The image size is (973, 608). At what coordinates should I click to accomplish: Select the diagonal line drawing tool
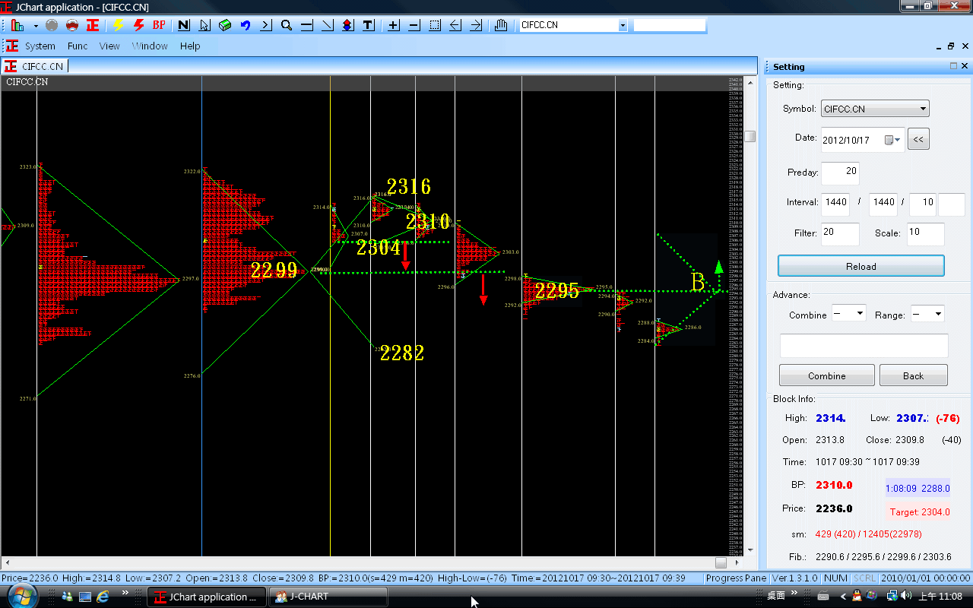(x=328, y=25)
